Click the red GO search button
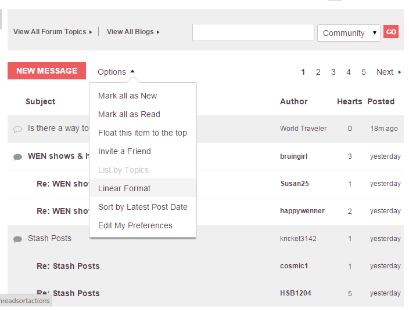This screenshot has width=409, height=310. coord(391,32)
